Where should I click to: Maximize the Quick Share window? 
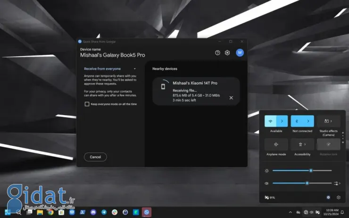(231, 42)
